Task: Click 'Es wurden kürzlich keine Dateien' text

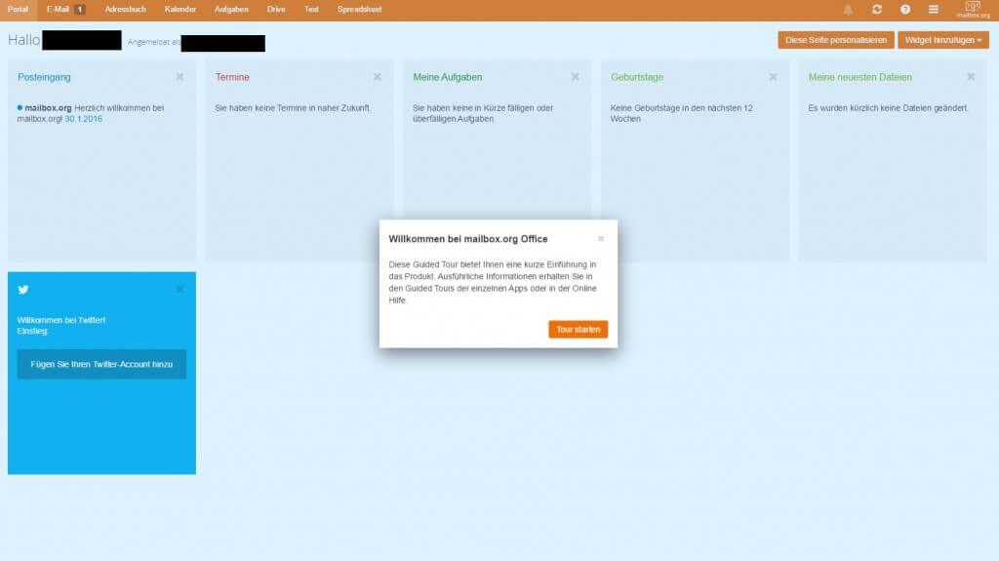Action: tap(888, 108)
